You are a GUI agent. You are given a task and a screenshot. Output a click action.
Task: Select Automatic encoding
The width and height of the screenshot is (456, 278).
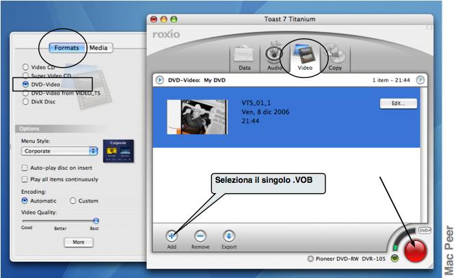click(x=25, y=201)
